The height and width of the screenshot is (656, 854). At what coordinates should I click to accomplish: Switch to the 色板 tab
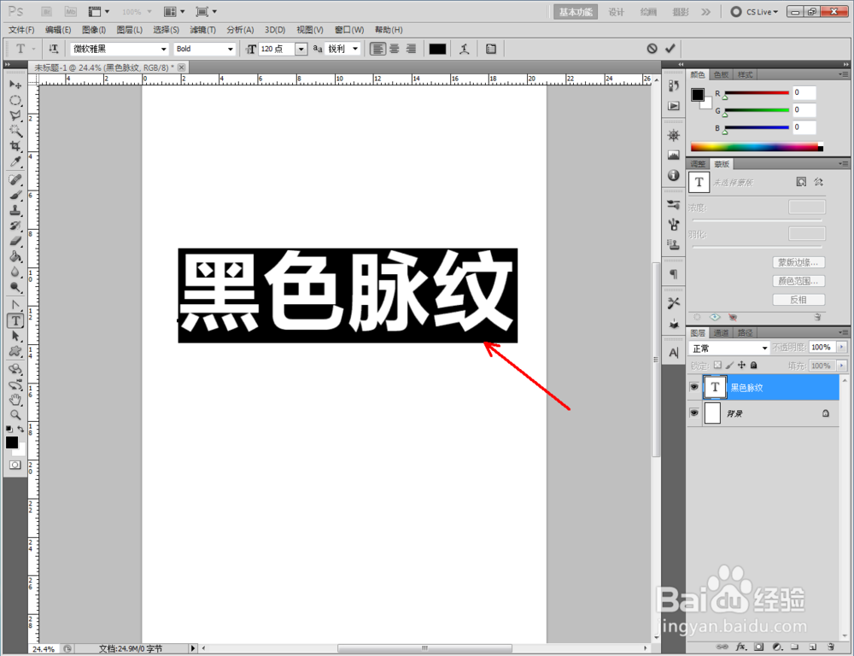(x=721, y=74)
